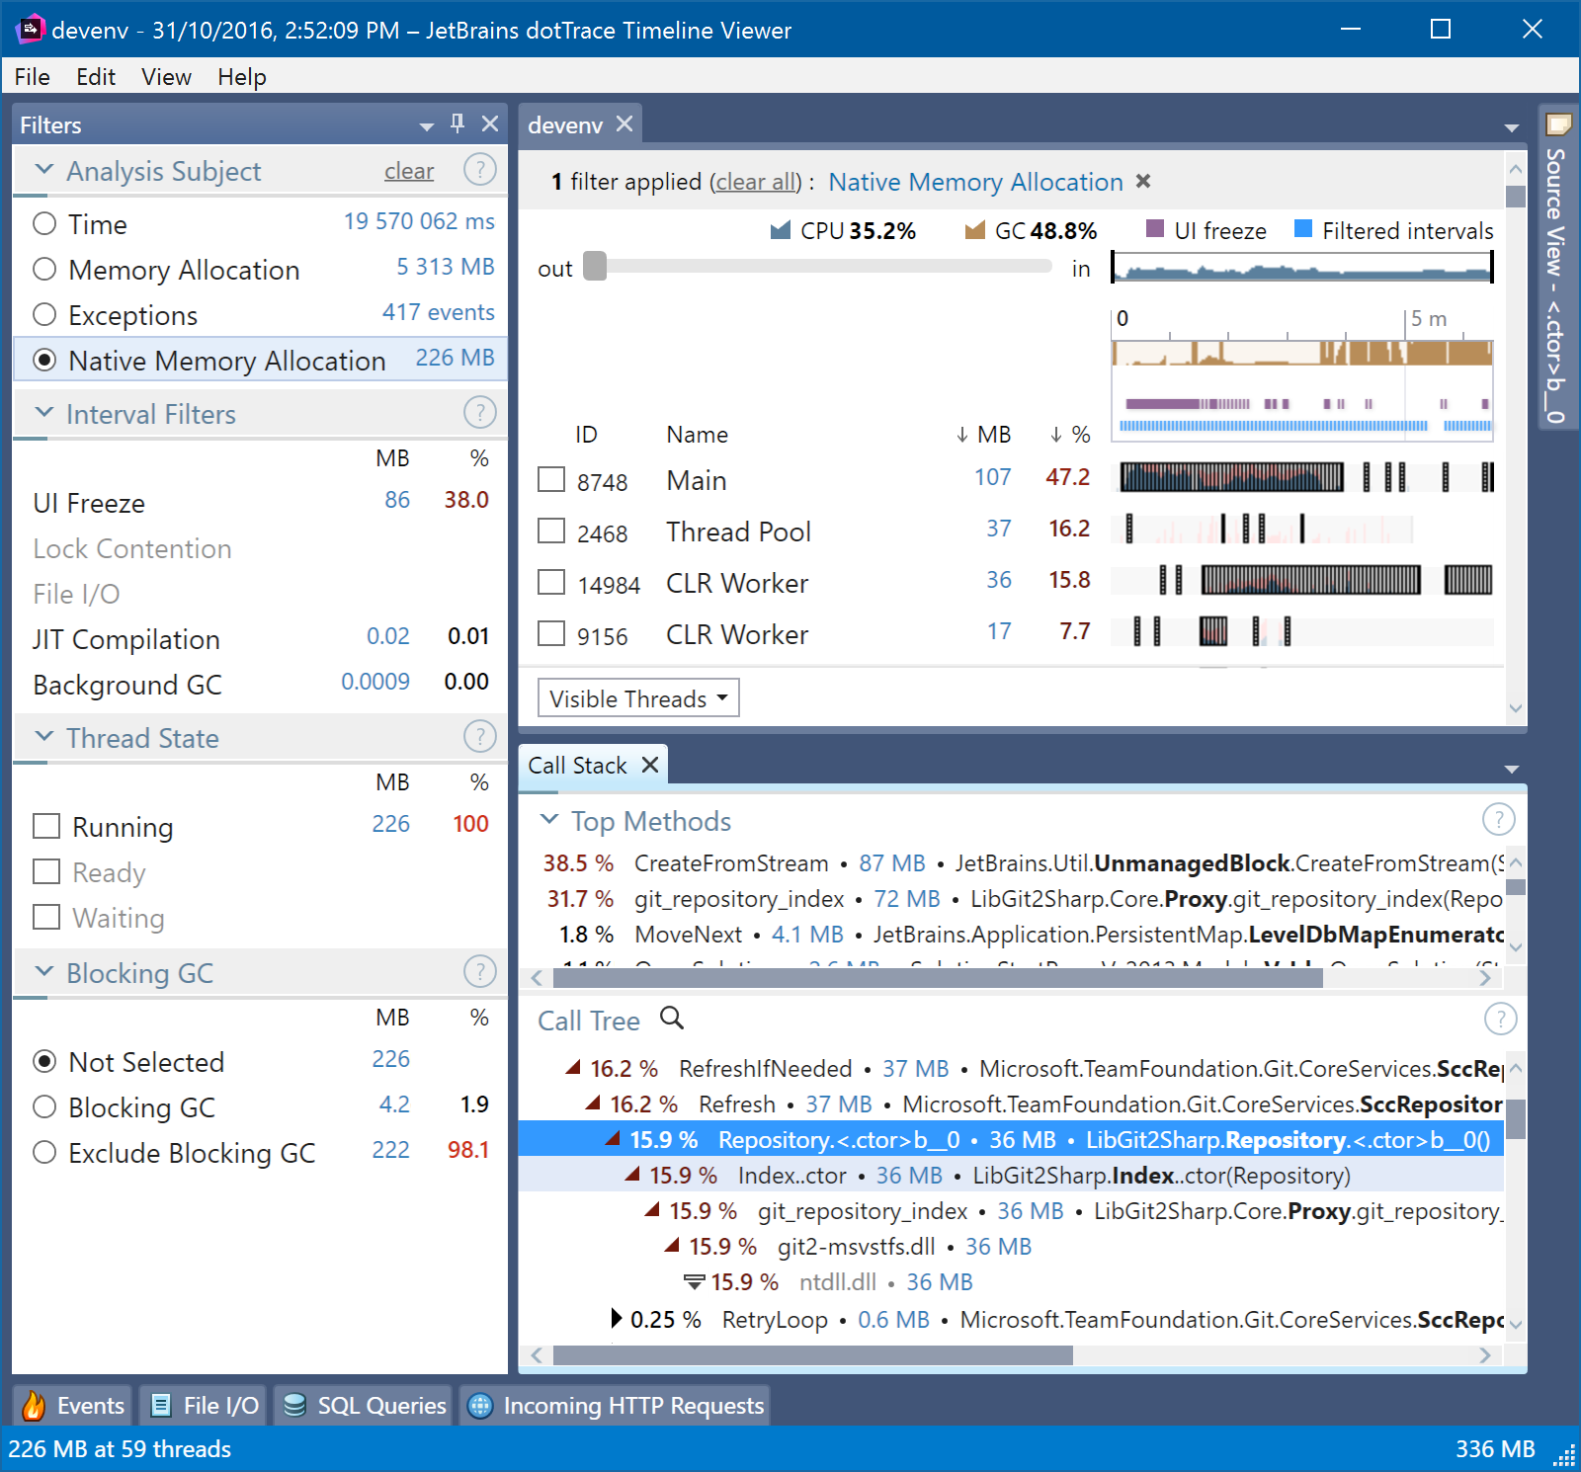1581x1472 pixels.
Task: Open the File menu
Action: (x=33, y=76)
